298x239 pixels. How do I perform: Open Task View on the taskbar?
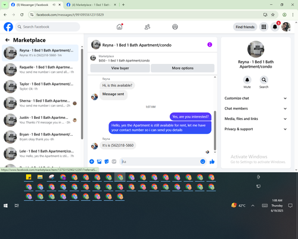[x=17, y=206]
